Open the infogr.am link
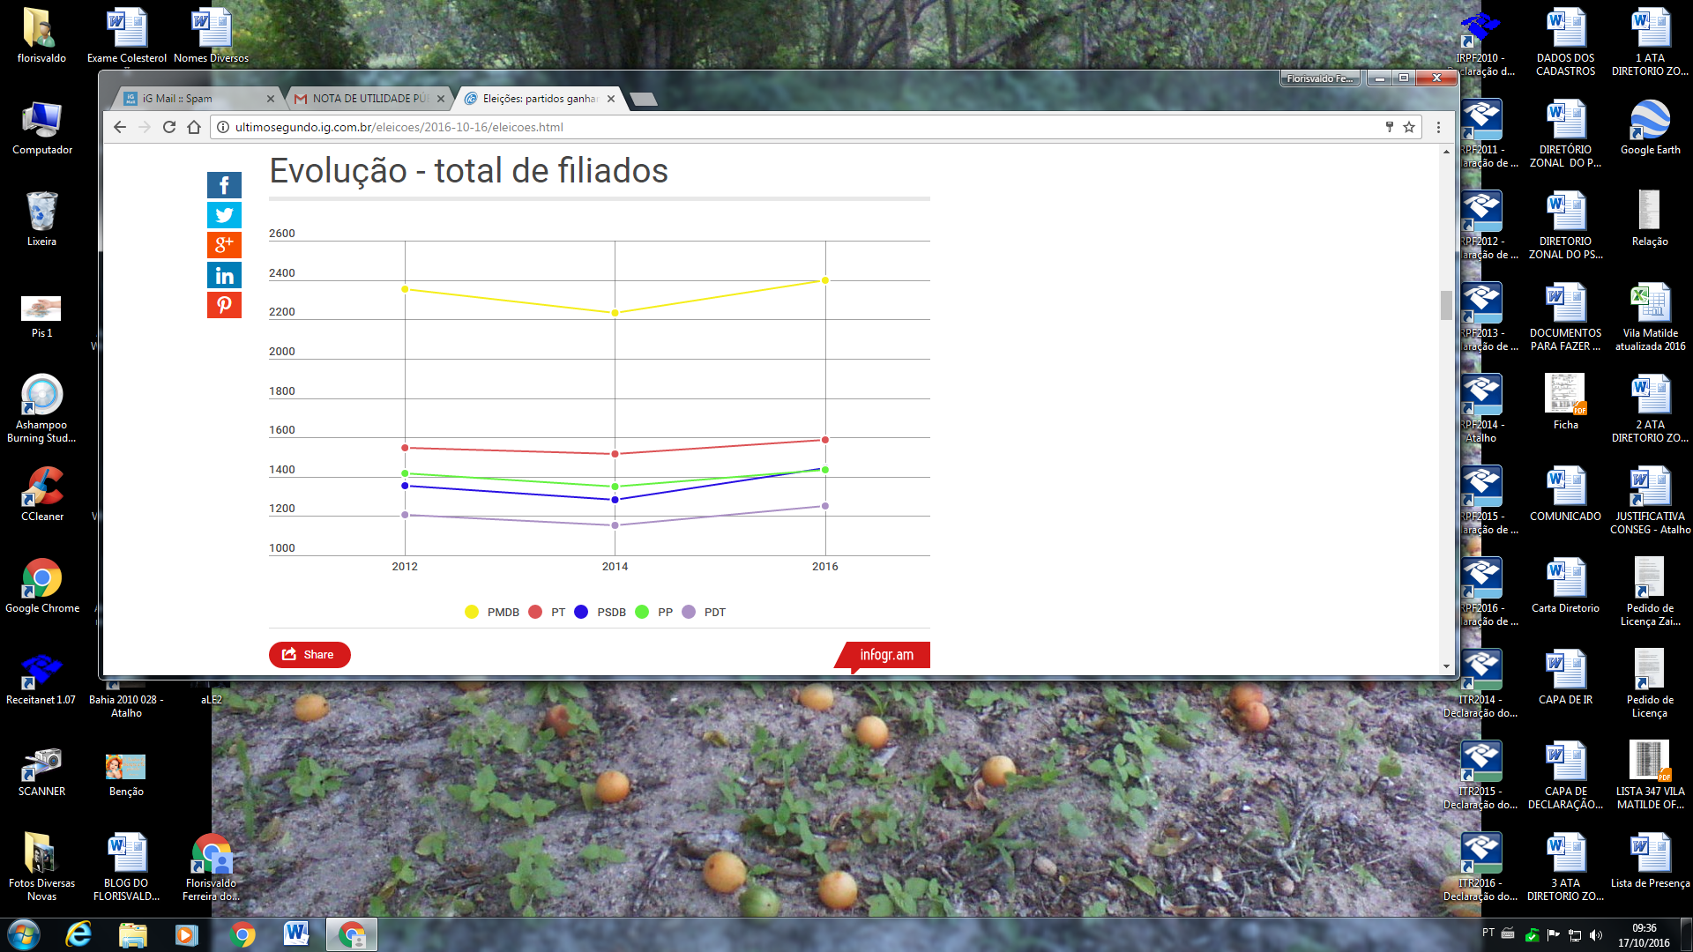 coord(886,654)
